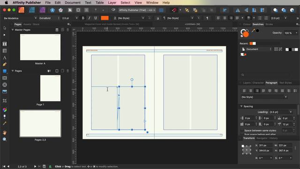The image size is (300, 169).
Task: Expand hidden context toolbar items chevron
Action: click(298, 18)
